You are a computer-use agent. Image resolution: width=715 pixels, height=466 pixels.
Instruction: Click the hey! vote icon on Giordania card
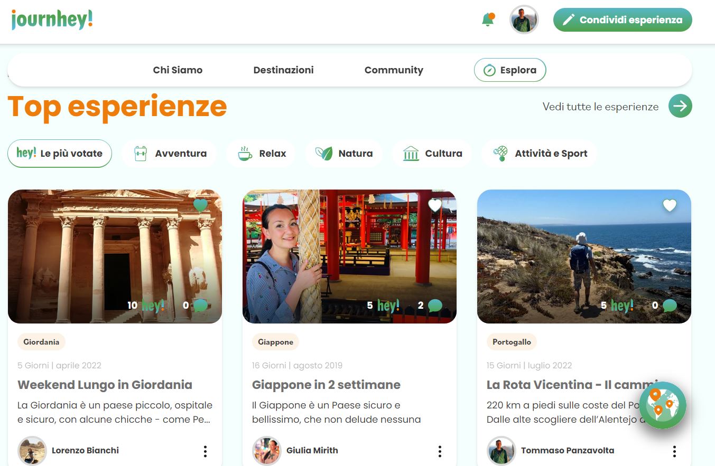tap(153, 306)
